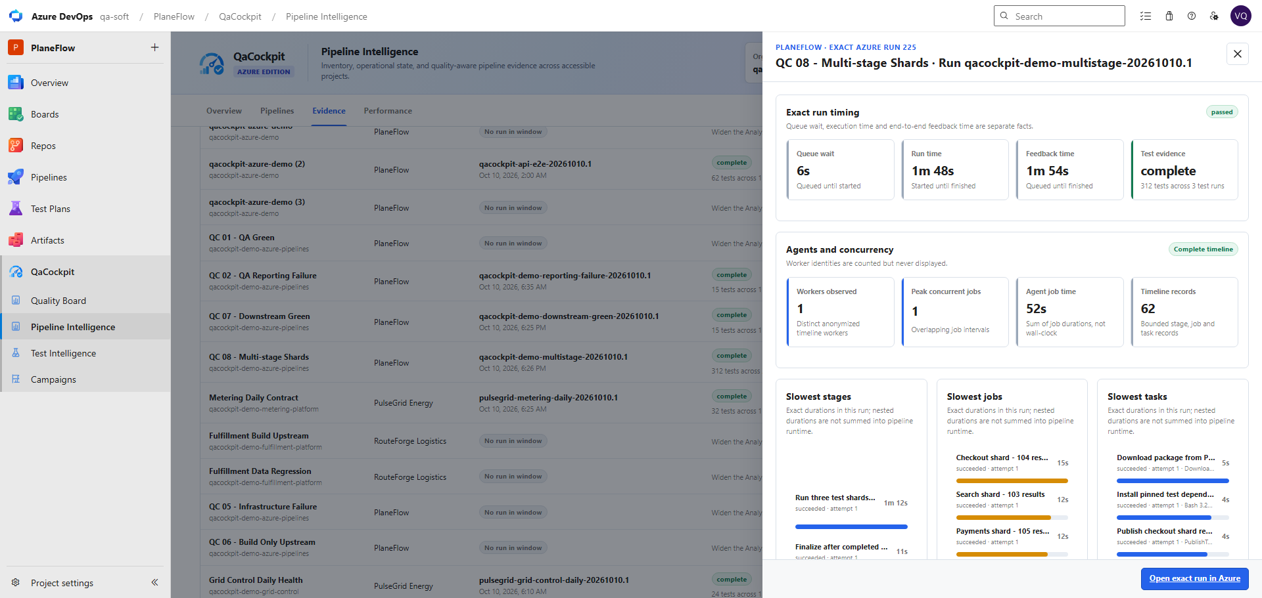
Task: Close the run details panel
Action: coord(1238,54)
